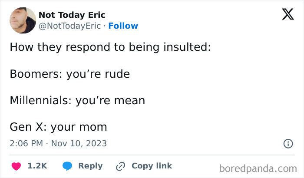Click the "Gen X: your mom" line

coord(58,127)
